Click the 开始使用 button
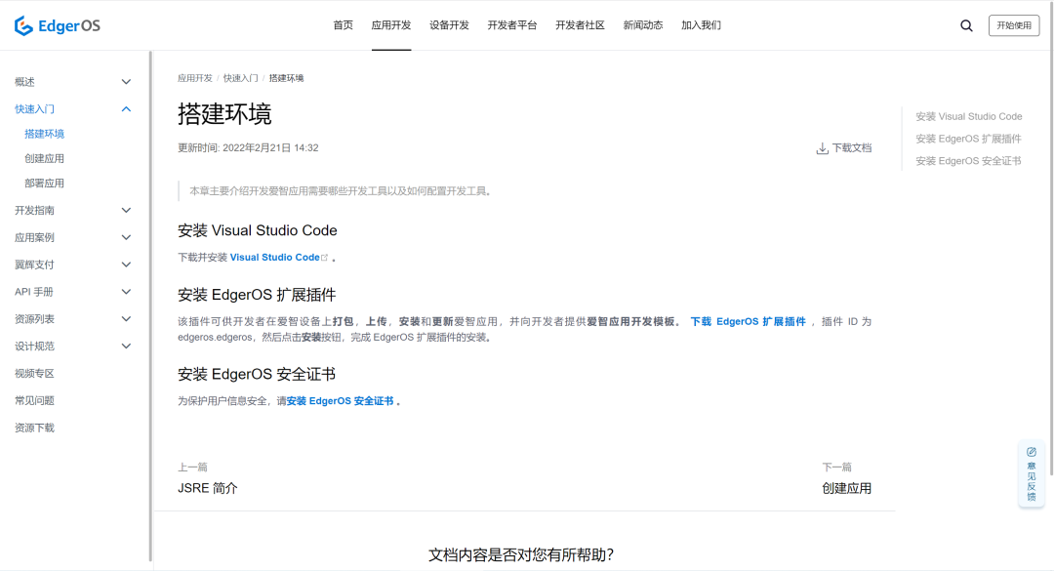 coord(1014,25)
